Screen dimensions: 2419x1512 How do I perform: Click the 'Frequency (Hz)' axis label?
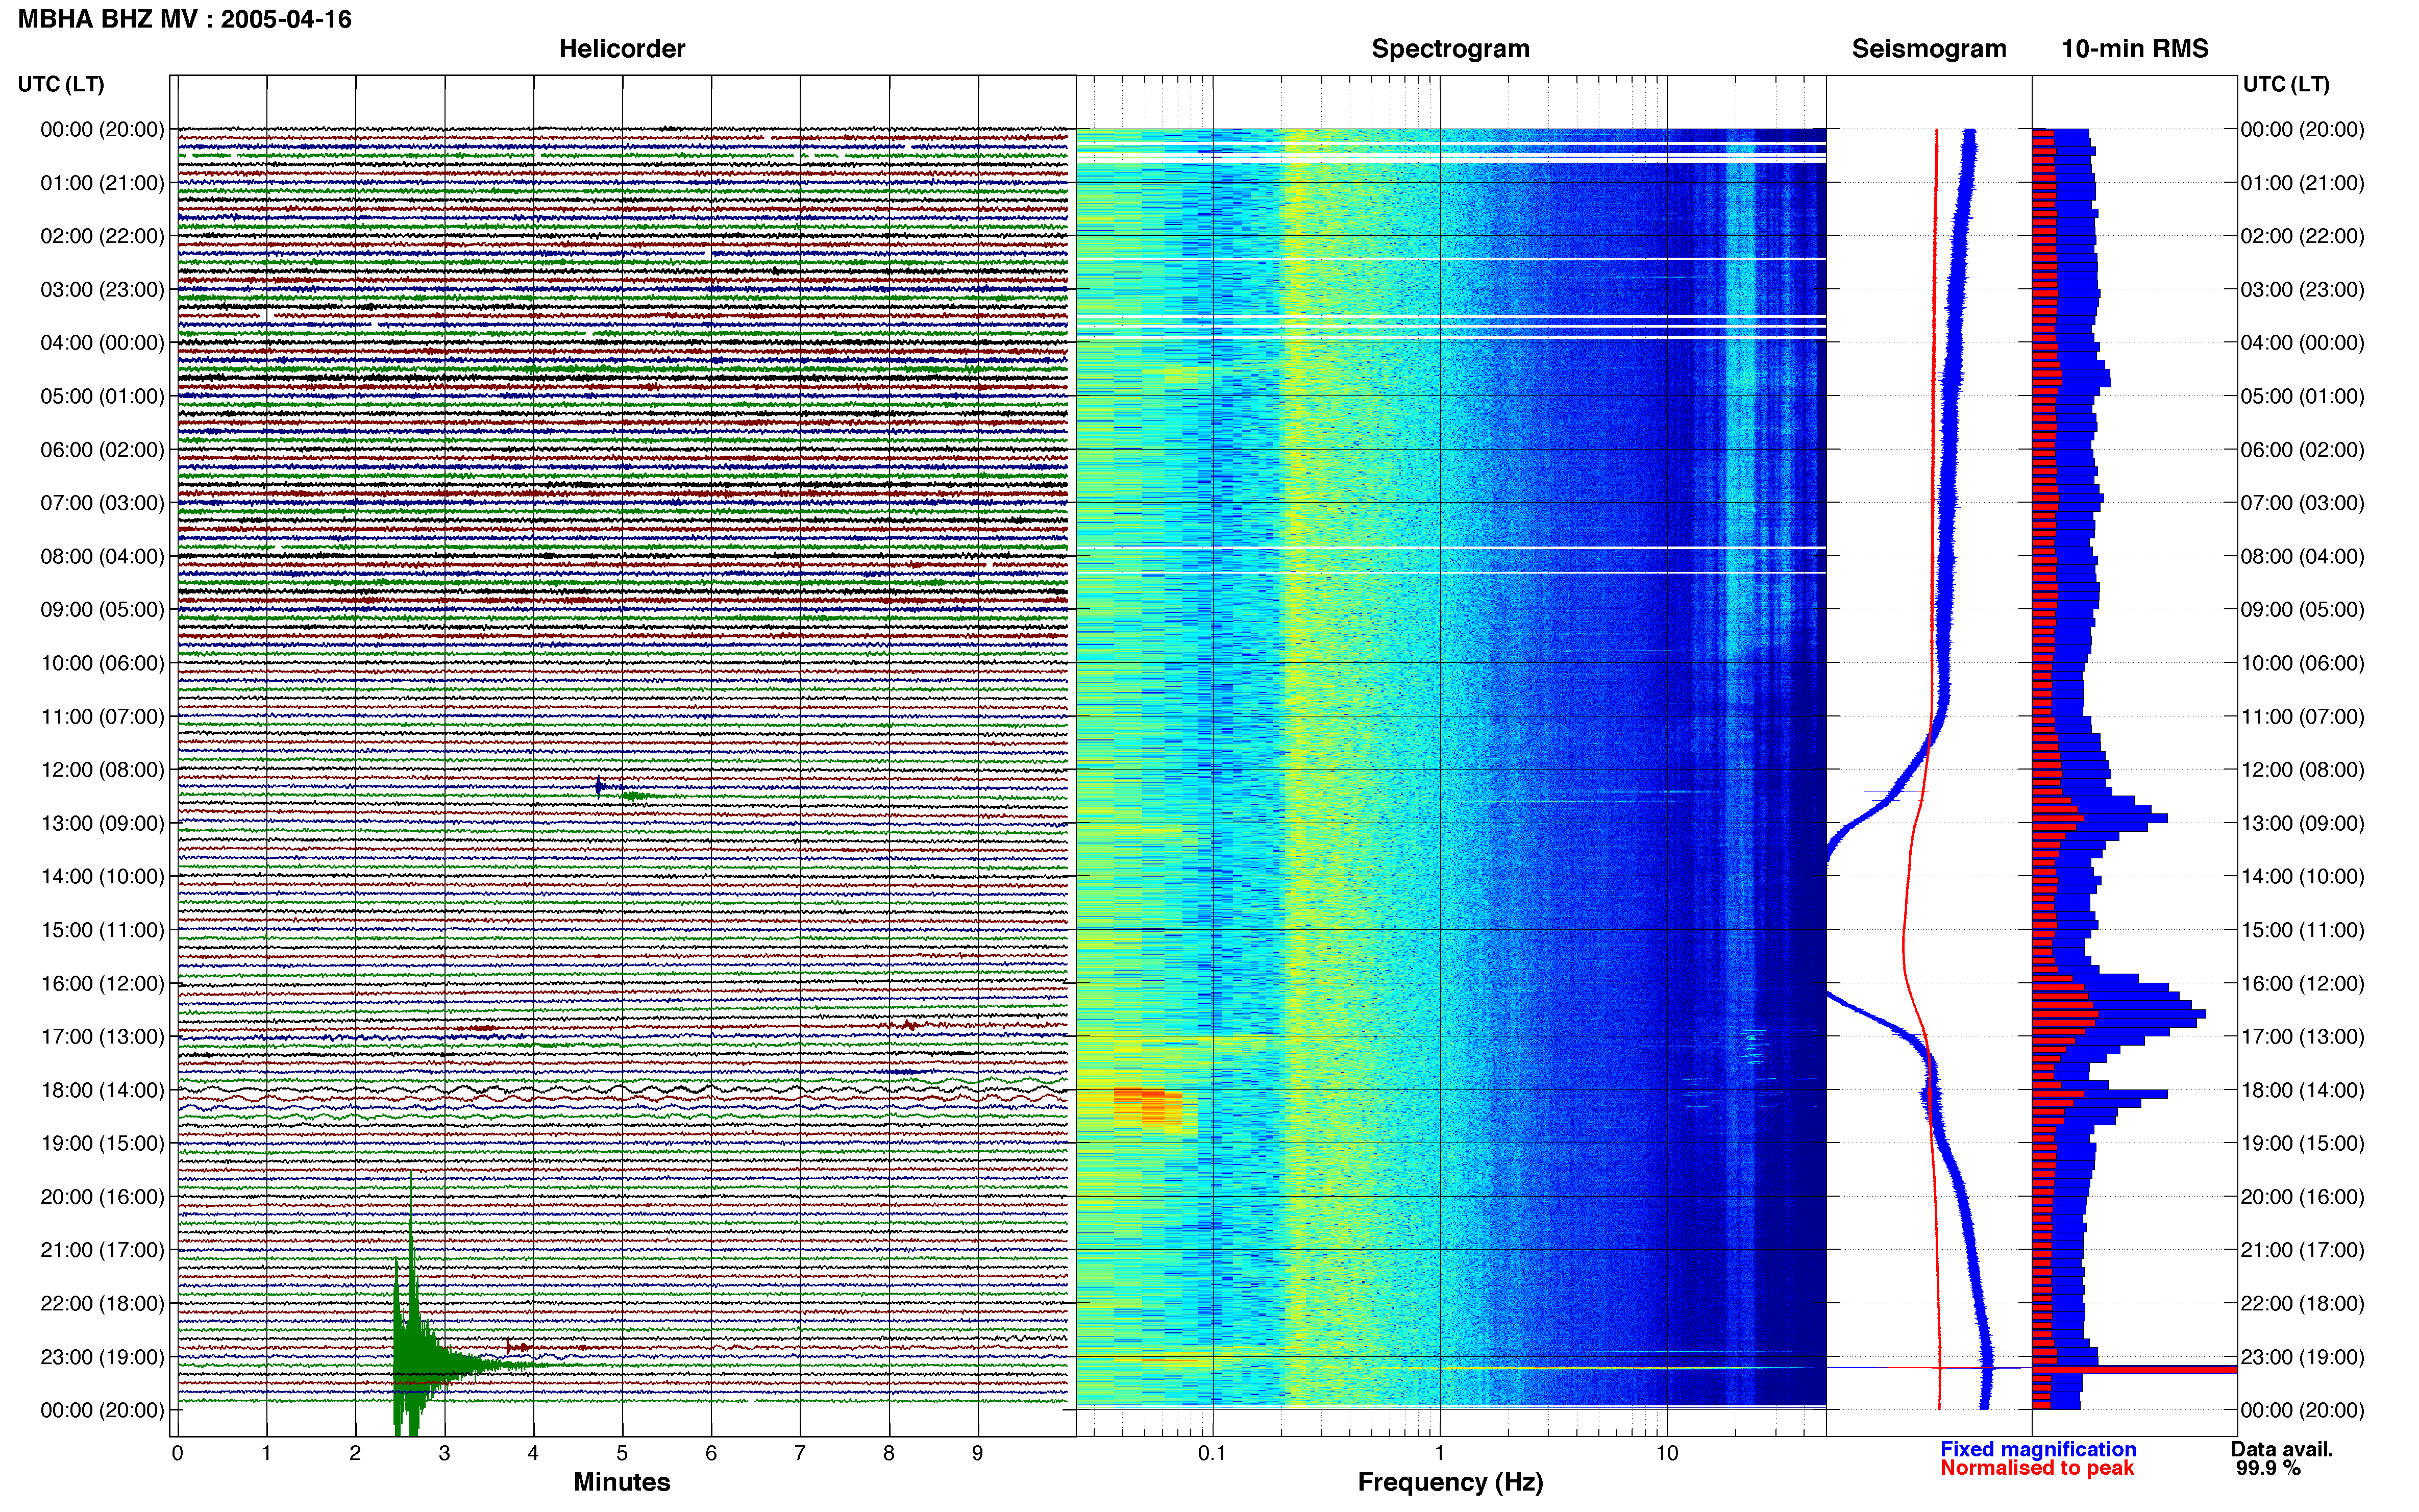tap(1450, 1482)
